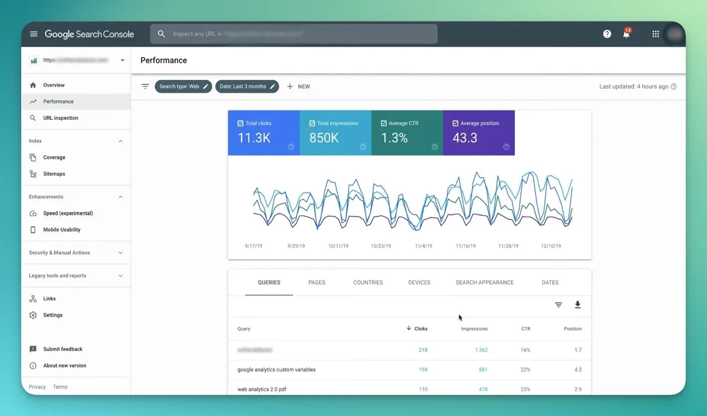Viewport: 707px width, 416px height.
Task: Click query 'web analytics 2.0 pdf'
Action: coord(262,390)
